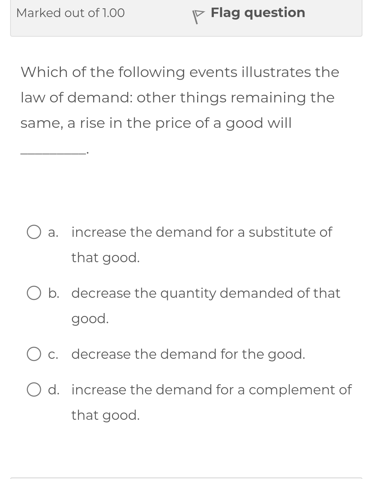The width and height of the screenshot is (382, 479).
Task: Select radio button for option b
Action: coord(34,293)
